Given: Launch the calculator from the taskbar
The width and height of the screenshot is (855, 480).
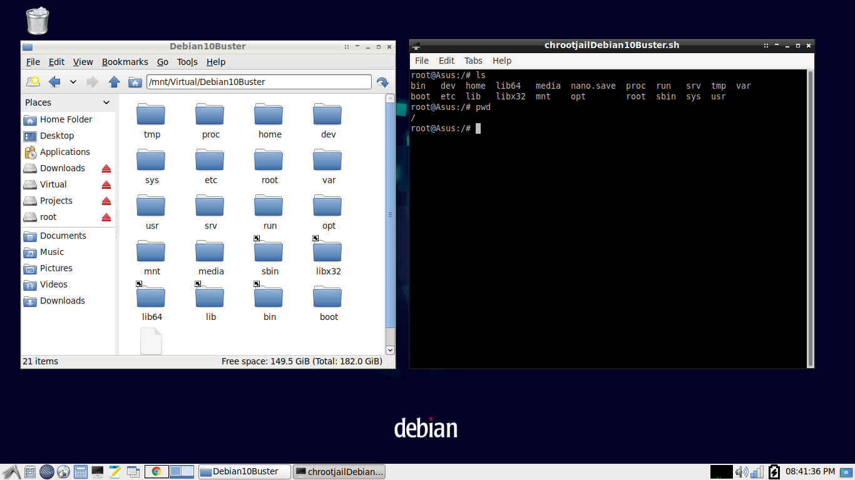Looking at the screenshot, I should tap(80, 471).
